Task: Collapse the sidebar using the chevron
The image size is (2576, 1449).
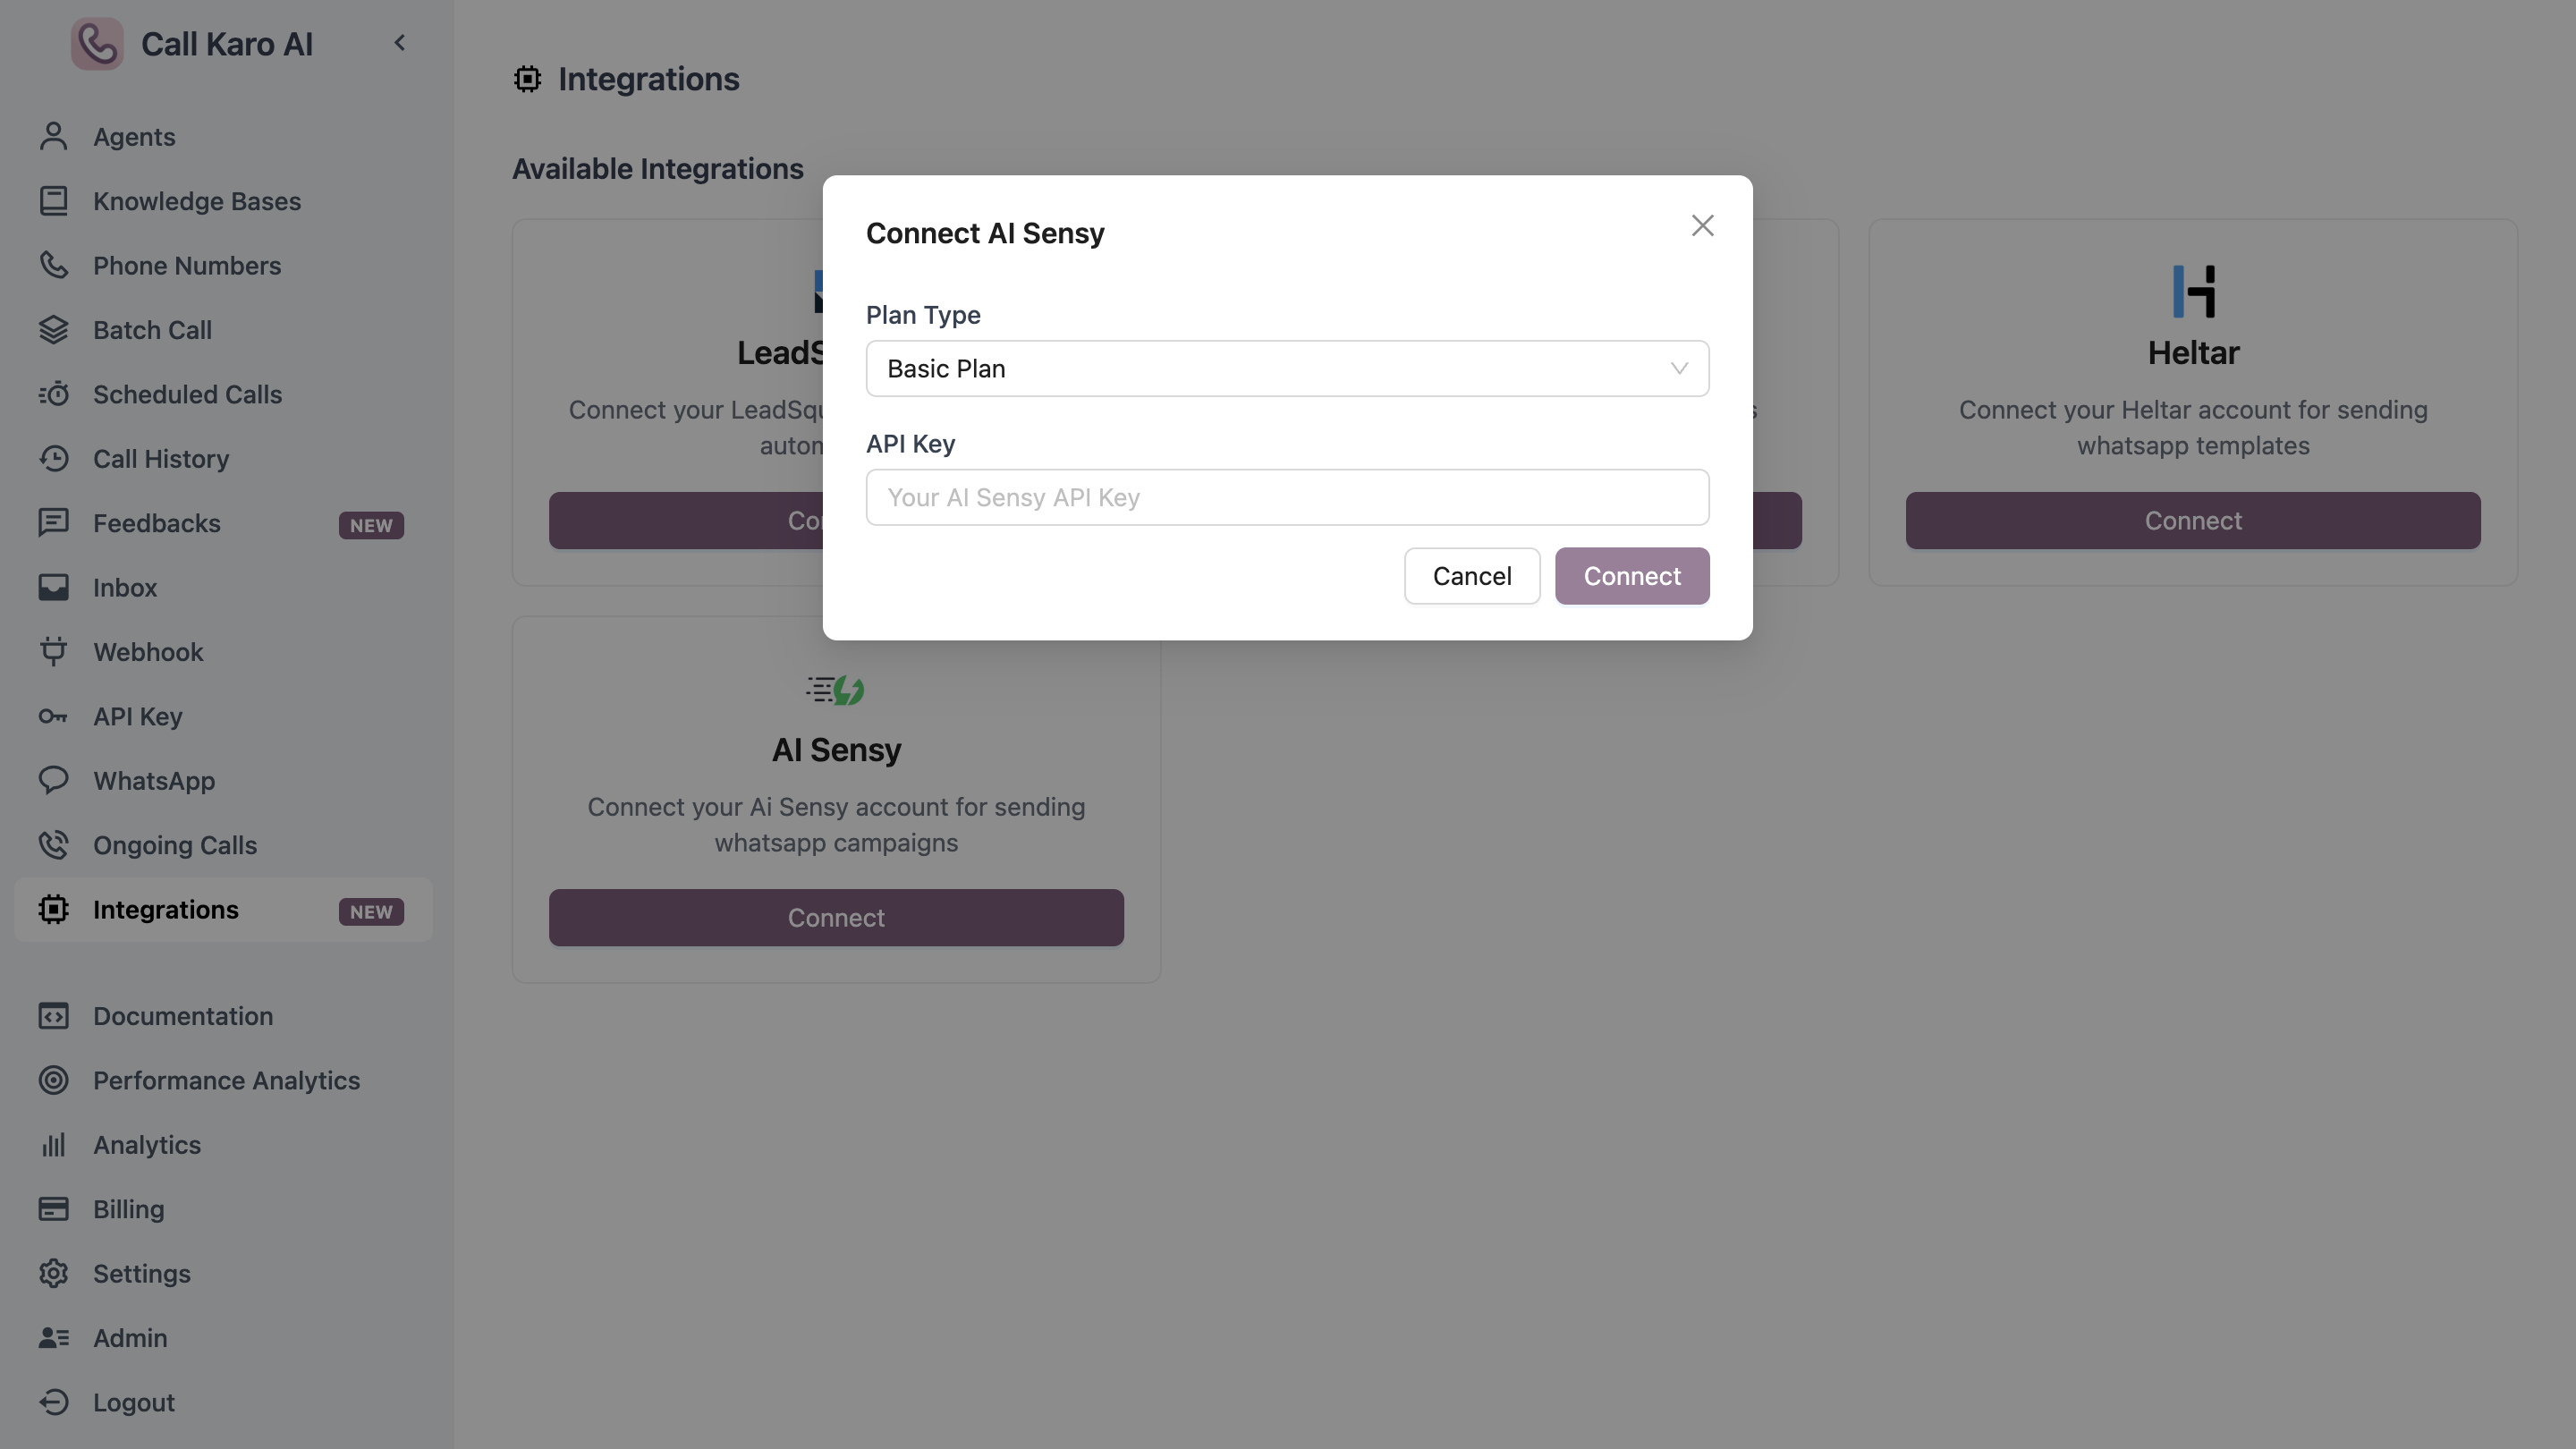Action: click(x=400, y=42)
